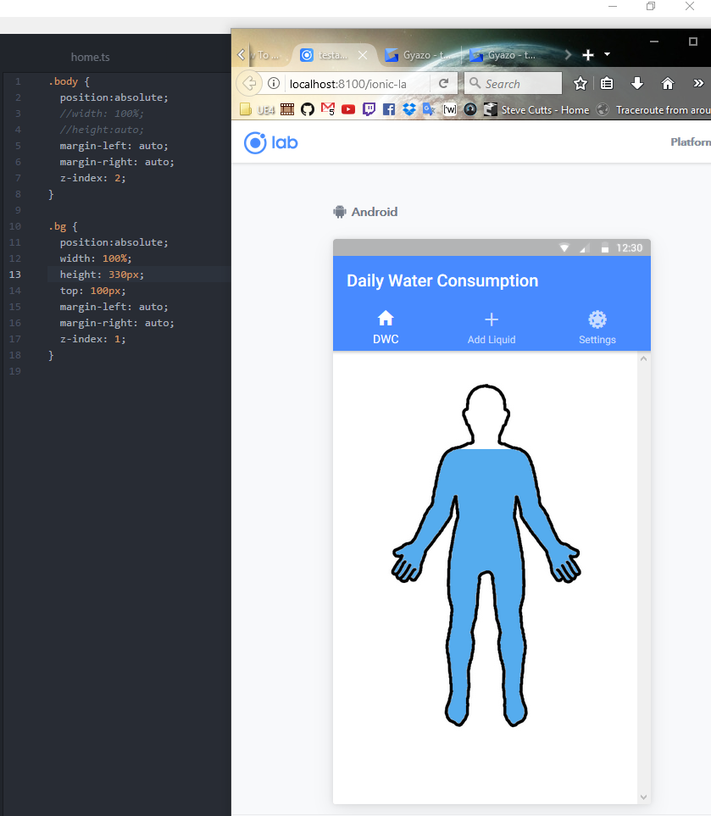
Task: Open a new browser tab with plus
Action: click(x=588, y=55)
